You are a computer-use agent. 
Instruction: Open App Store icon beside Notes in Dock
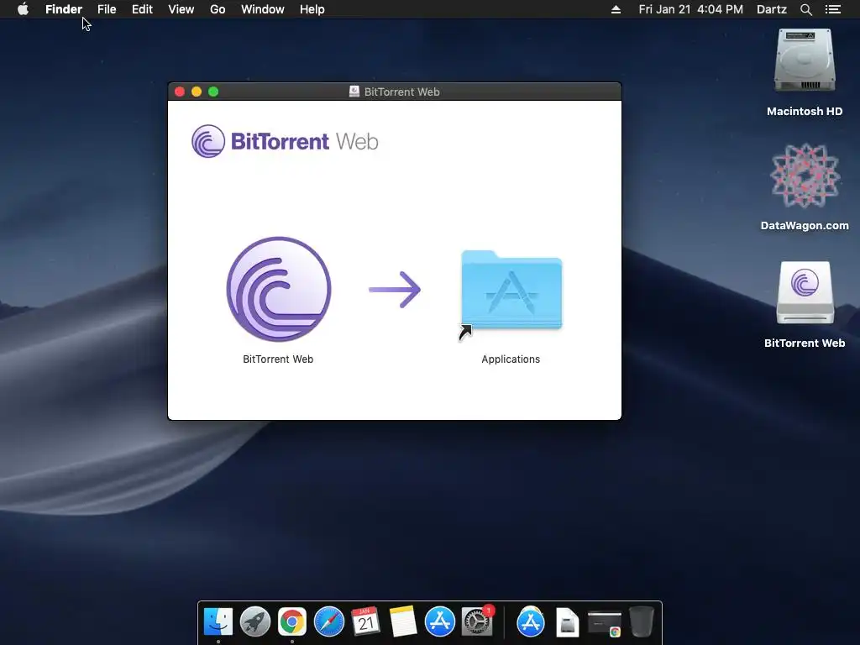(440, 622)
